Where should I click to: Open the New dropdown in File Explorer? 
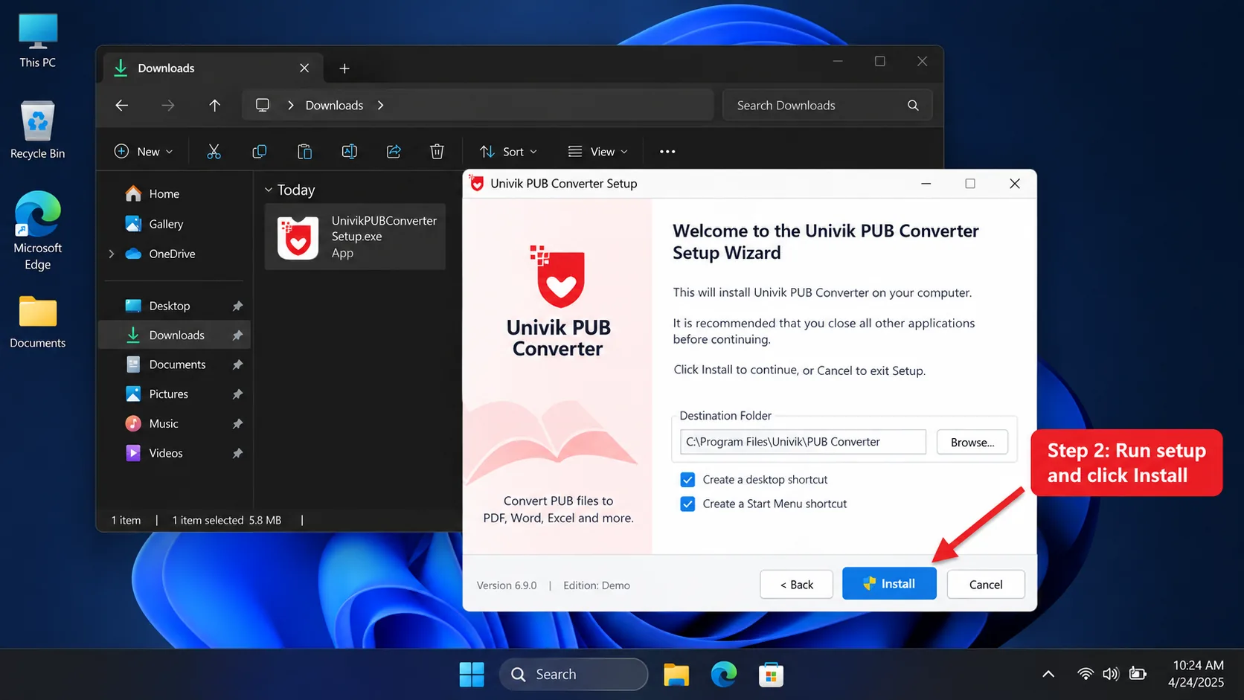click(144, 152)
